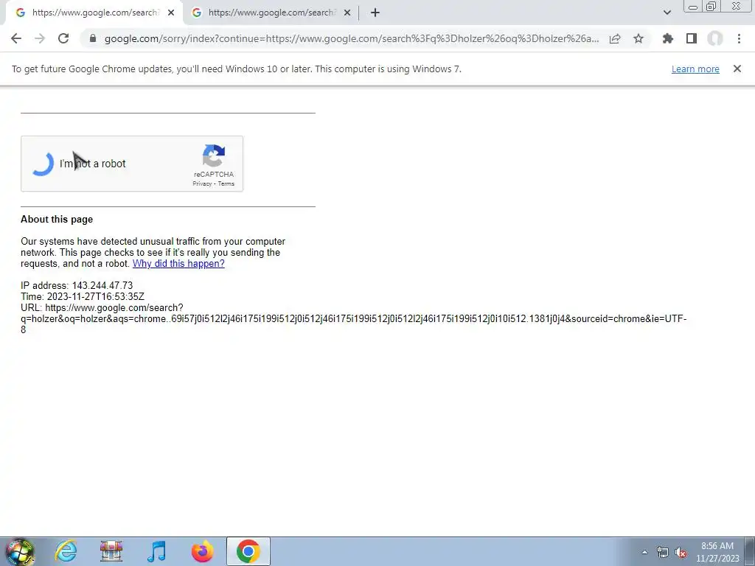The width and height of the screenshot is (755, 566).
Task: Dismiss the Windows 7 update notice
Action: click(737, 69)
